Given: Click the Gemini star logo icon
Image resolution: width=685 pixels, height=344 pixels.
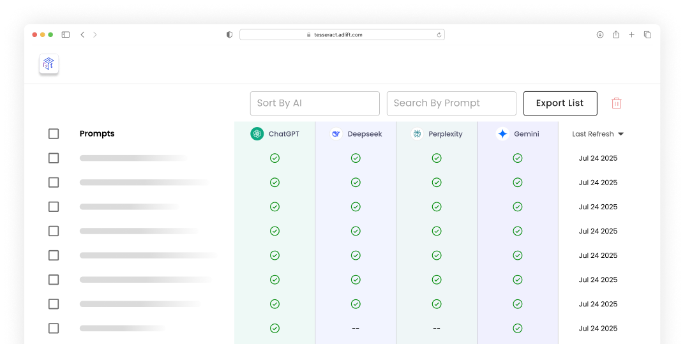Looking at the screenshot, I should [x=503, y=133].
